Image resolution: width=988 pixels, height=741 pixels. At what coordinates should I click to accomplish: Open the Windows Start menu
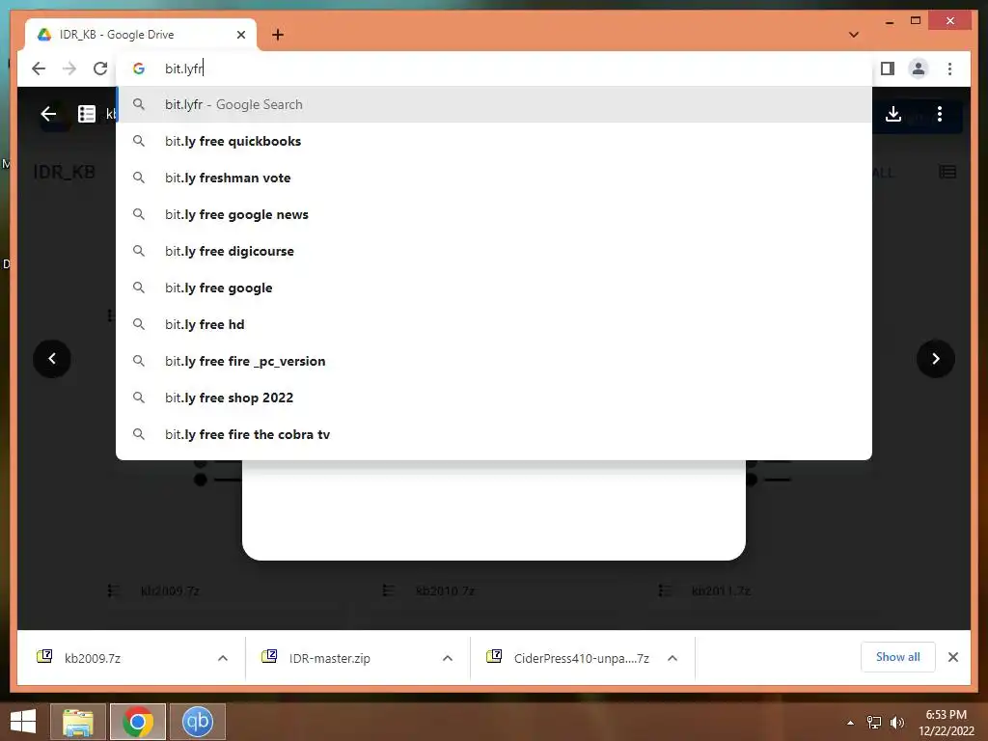[x=23, y=722]
